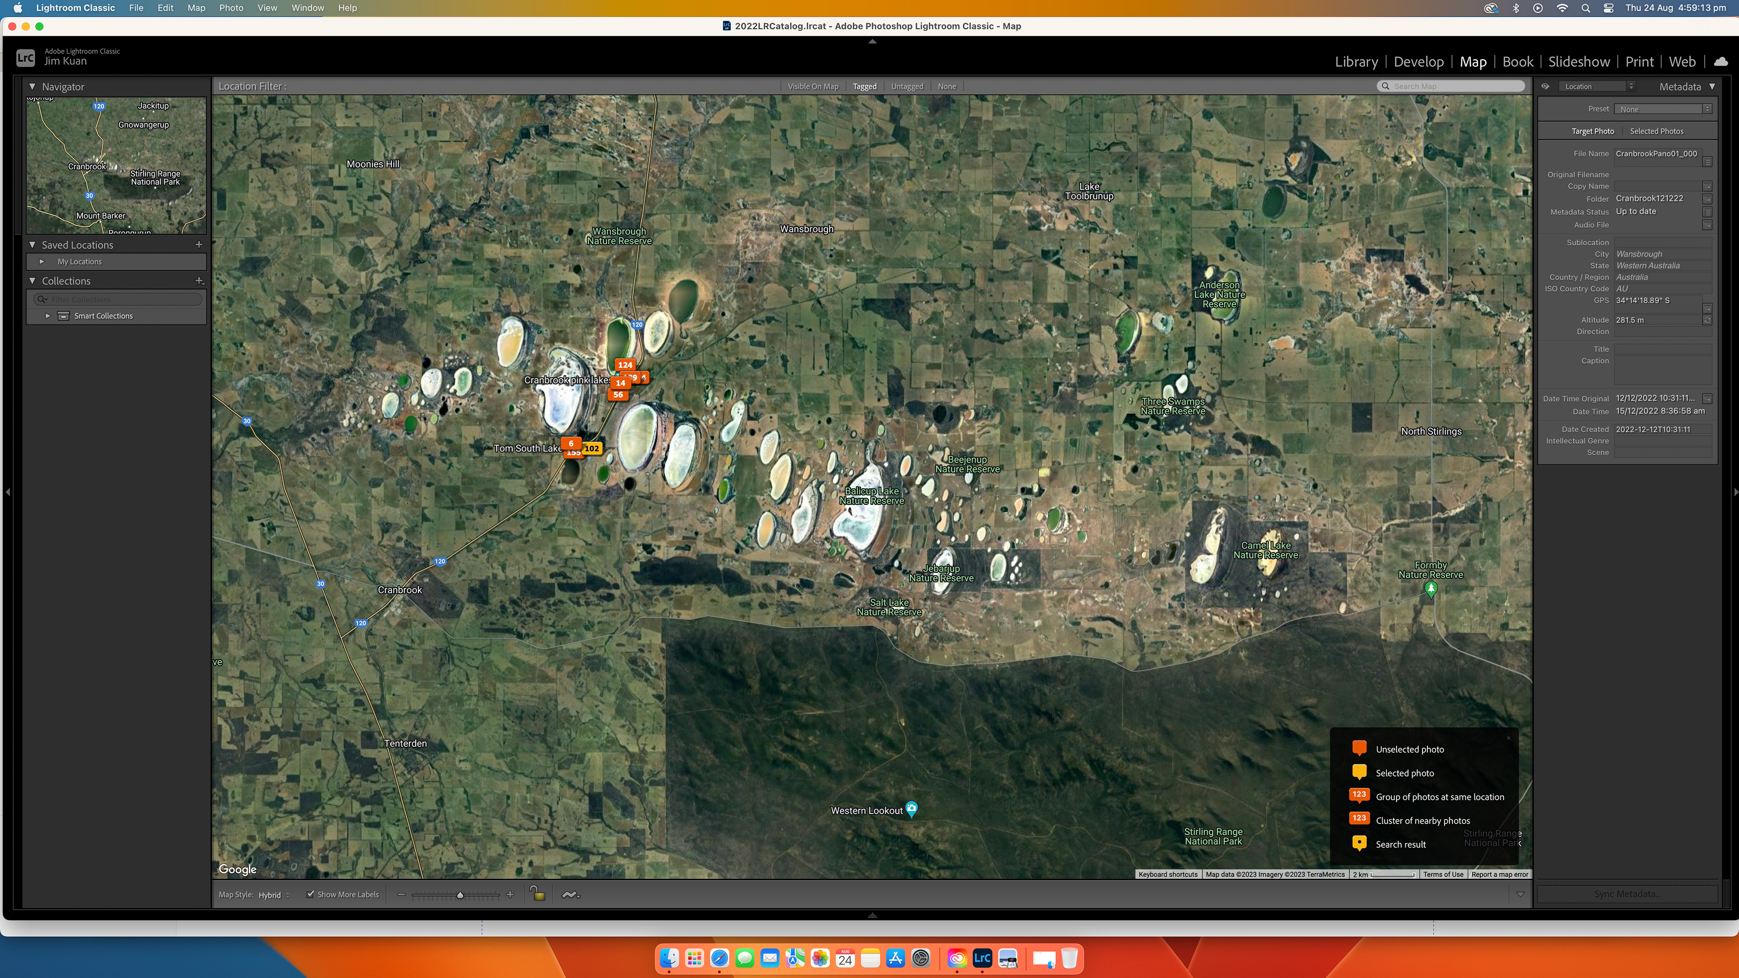
Task: Open the Terms of Use link
Action: point(1443,874)
